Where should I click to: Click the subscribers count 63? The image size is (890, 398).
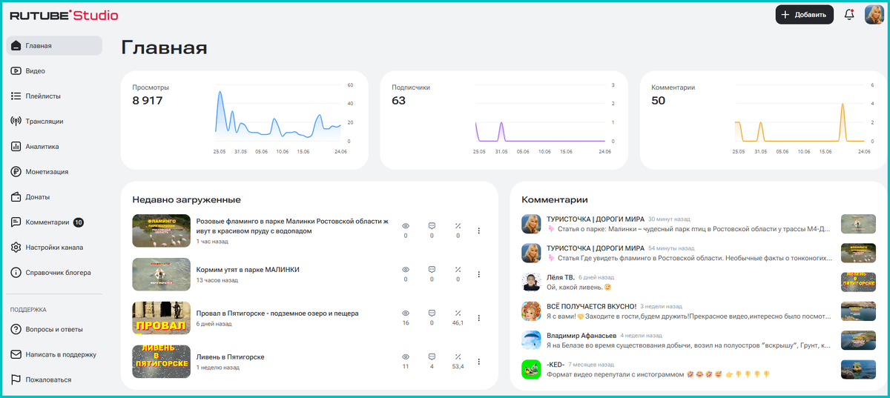click(x=398, y=101)
